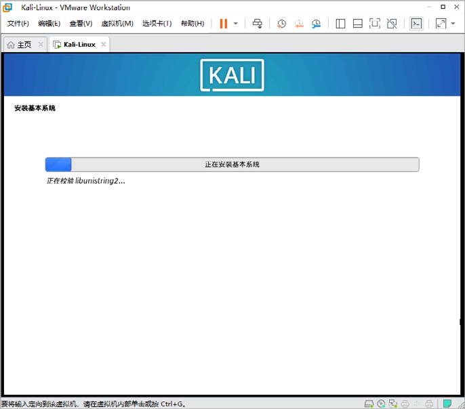Open the 编辑(E) menu

49,24
